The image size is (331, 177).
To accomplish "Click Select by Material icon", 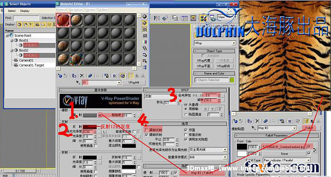I will (x=145, y=61).
